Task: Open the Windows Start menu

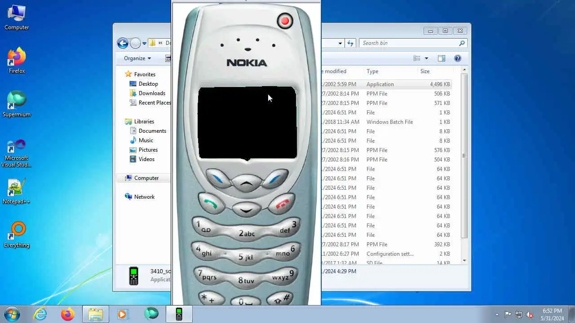Action: coord(12,314)
